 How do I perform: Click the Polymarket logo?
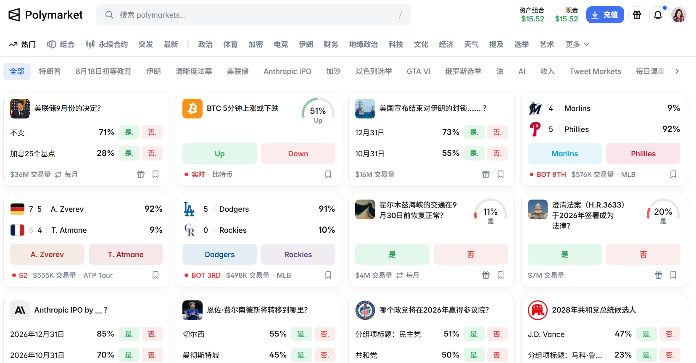[x=45, y=15]
